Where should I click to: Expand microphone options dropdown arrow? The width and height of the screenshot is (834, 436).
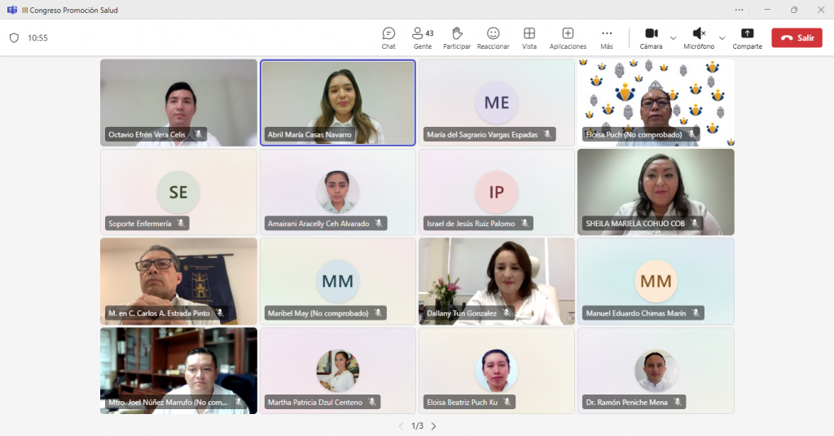722,38
